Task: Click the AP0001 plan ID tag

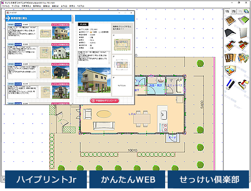Action: coord(11,25)
